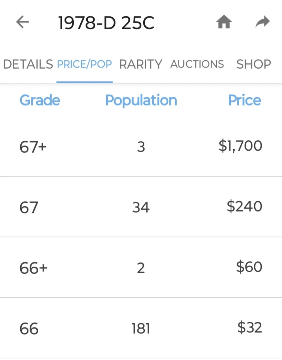Click the $1,700 price value
This screenshot has width=282, height=360.
tap(240, 146)
